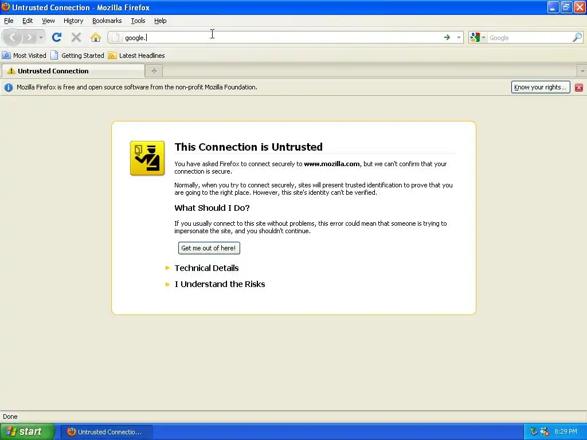Image resolution: width=587 pixels, height=440 pixels.
Task: Open the Windows Start menu
Action: click(x=27, y=432)
